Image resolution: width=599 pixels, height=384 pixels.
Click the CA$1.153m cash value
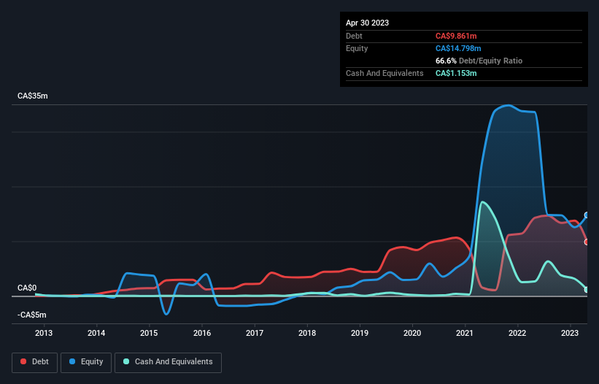tap(456, 73)
